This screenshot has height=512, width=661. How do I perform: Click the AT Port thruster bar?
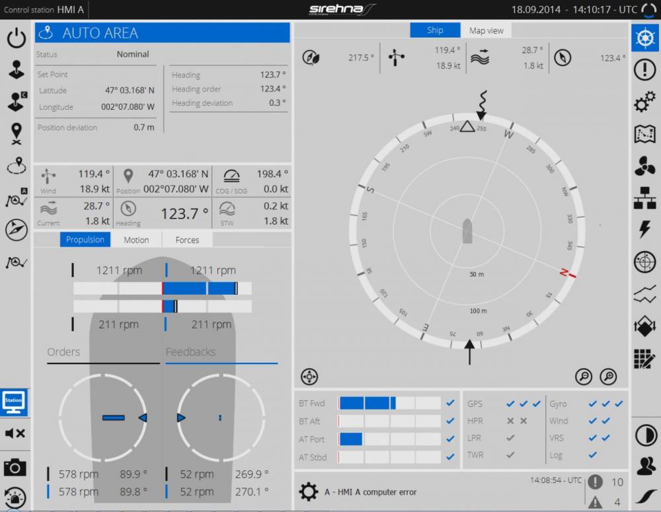pyautogui.click(x=389, y=439)
